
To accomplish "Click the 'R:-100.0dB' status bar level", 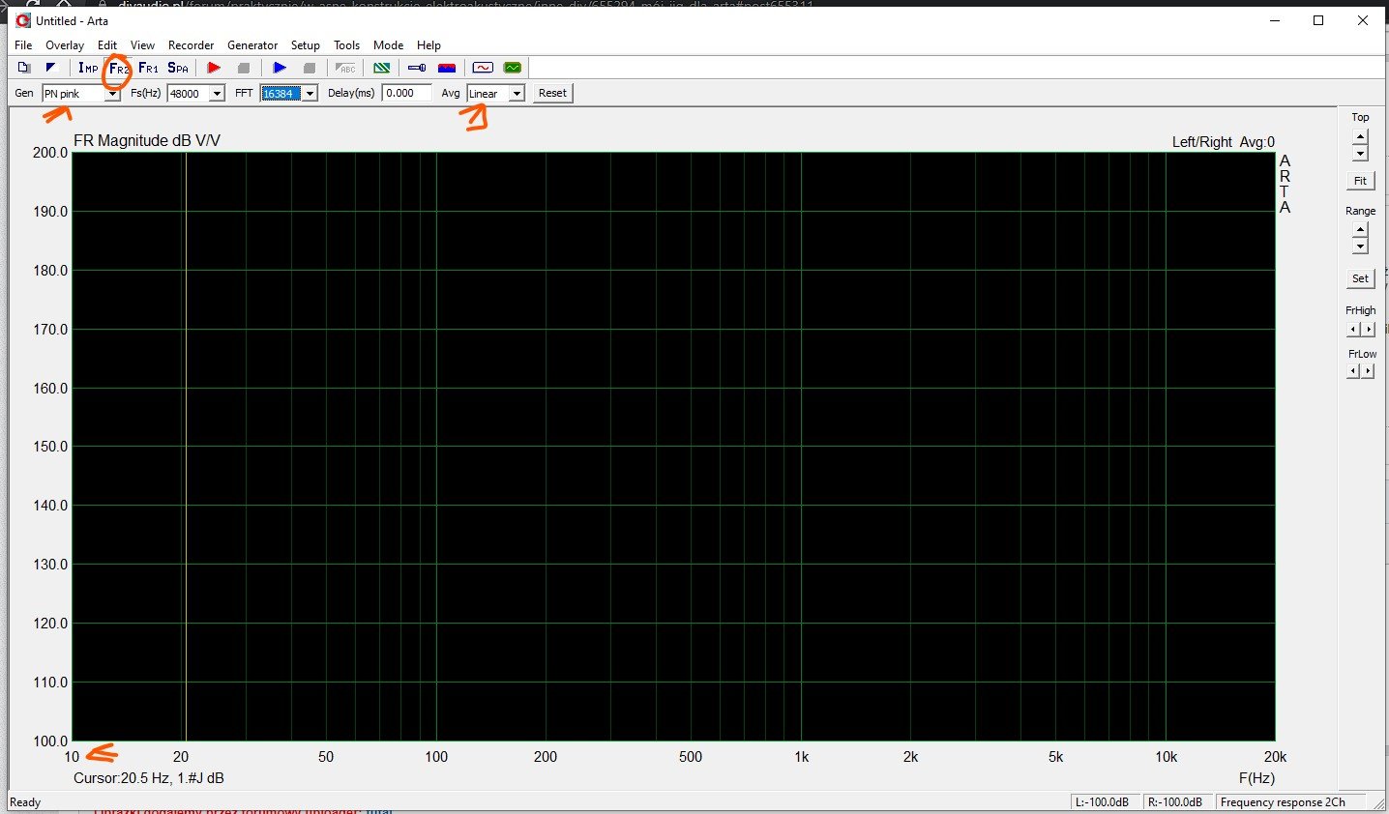I will (1174, 802).
